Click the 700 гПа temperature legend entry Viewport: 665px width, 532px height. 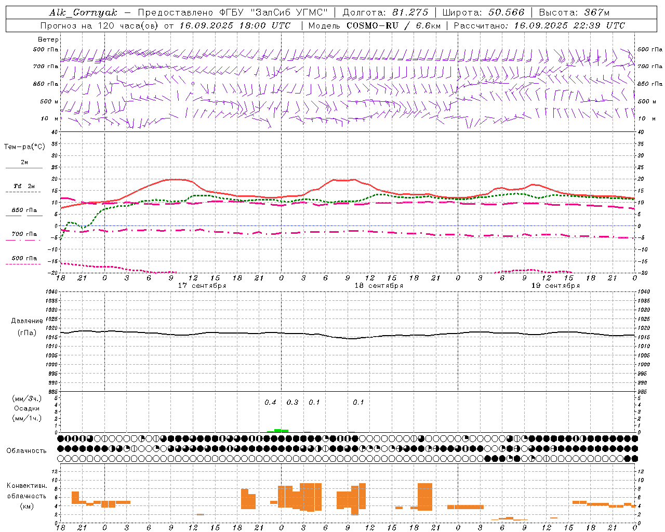point(24,234)
